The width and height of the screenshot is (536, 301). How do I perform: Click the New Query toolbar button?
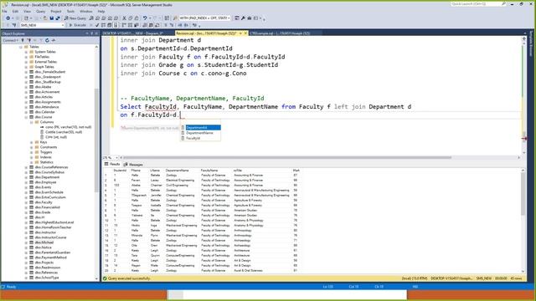75,18
